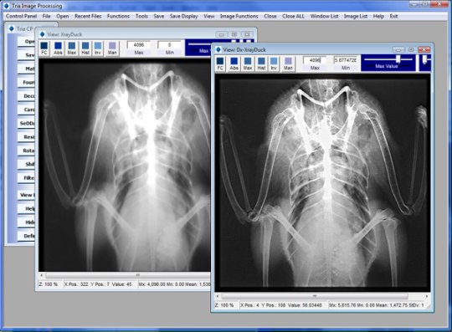This screenshot has width=452, height=332.
Task: Minimize the Dx-XrayDuck window
Action: pos(398,50)
